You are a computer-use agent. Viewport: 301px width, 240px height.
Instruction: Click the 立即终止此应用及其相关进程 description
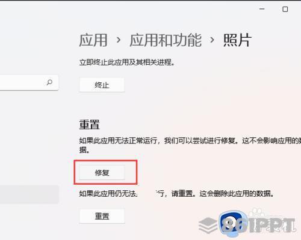(x=127, y=62)
